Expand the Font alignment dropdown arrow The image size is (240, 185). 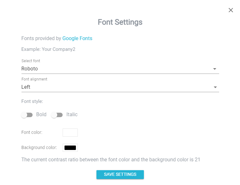click(x=215, y=87)
